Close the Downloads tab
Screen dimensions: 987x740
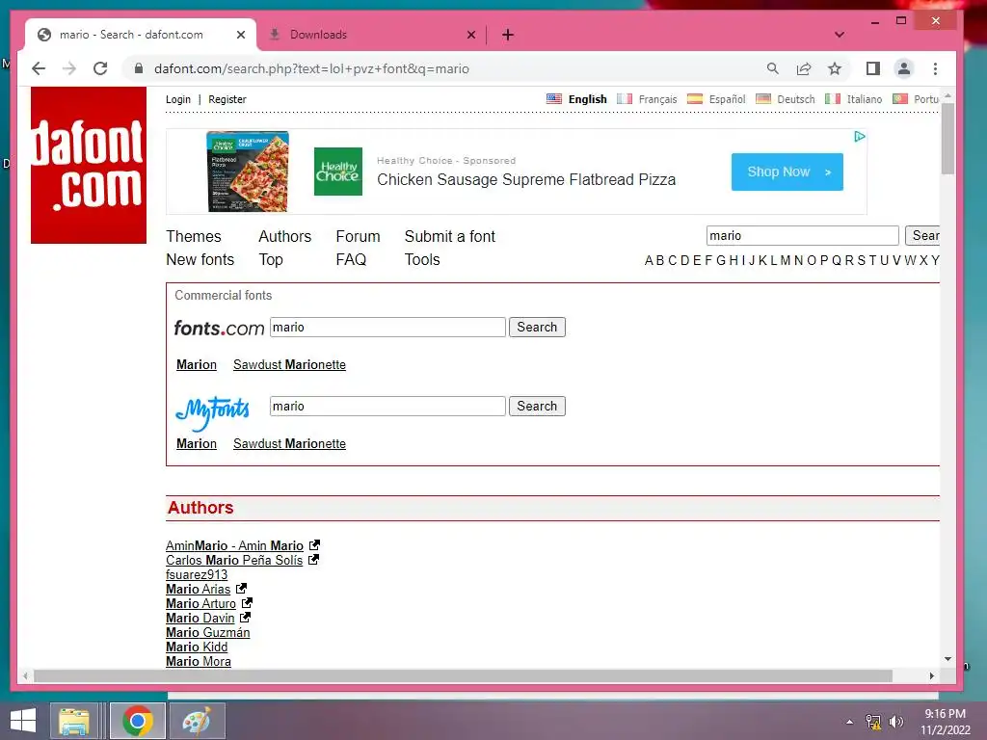tap(470, 35)
